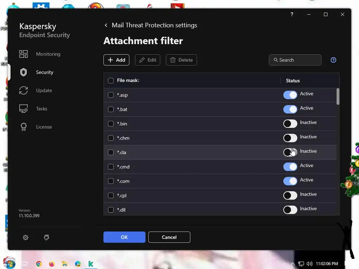This screenshot has height=269, width=359.
Task: Check the *.bin row checkbox
Action: coord(111,124)
